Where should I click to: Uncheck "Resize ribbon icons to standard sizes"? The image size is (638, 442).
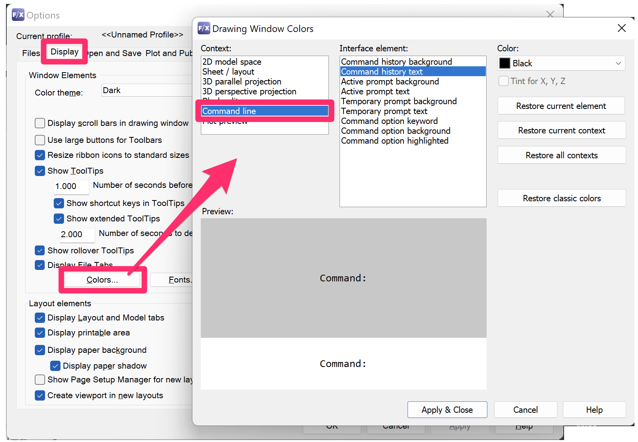[x=40, y=155]
